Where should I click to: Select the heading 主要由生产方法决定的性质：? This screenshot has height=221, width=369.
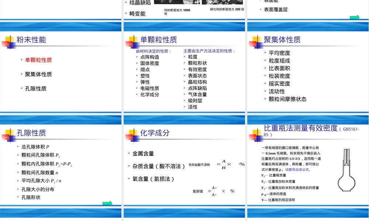pos(210,51)
